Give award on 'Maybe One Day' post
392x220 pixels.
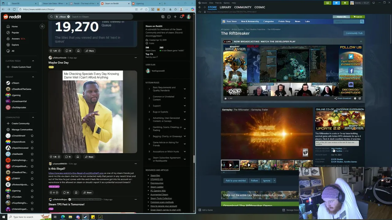[78, 157]
